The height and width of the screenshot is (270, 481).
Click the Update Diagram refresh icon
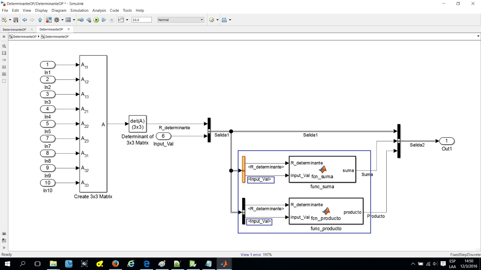pos(81,20)
